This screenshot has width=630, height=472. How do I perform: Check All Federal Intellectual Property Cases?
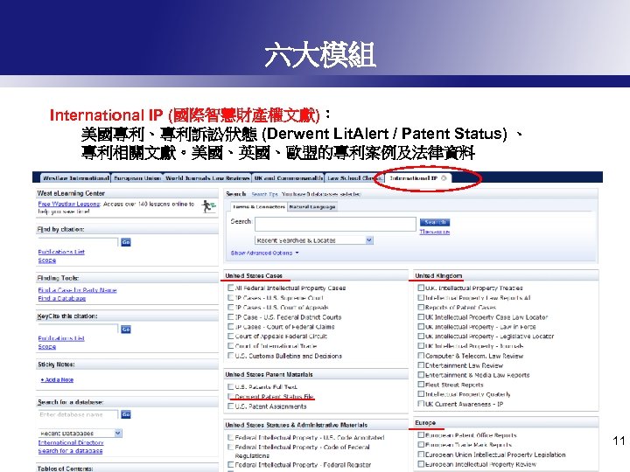(x=231, y=288)
